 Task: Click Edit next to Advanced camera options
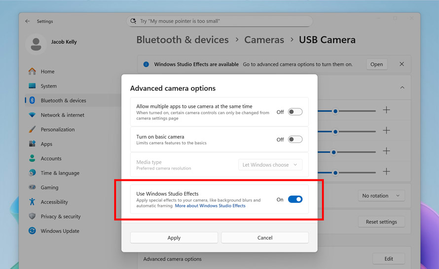coord(389,259)
